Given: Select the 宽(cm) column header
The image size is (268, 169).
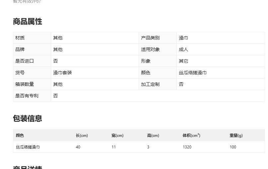Looking at the screenshot, I should point(117,135).
